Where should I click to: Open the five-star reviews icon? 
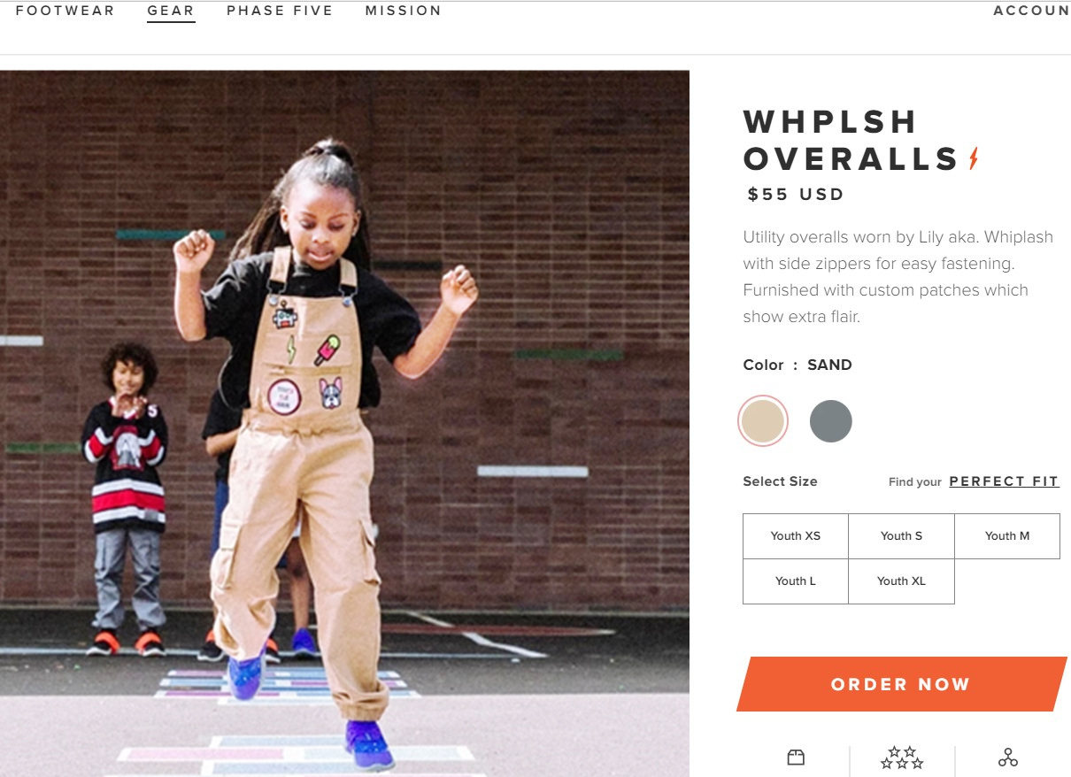(902, 758)
